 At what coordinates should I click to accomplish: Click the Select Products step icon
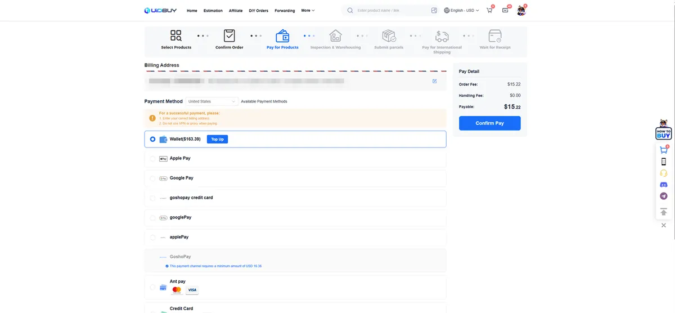[x=176, y=36]
